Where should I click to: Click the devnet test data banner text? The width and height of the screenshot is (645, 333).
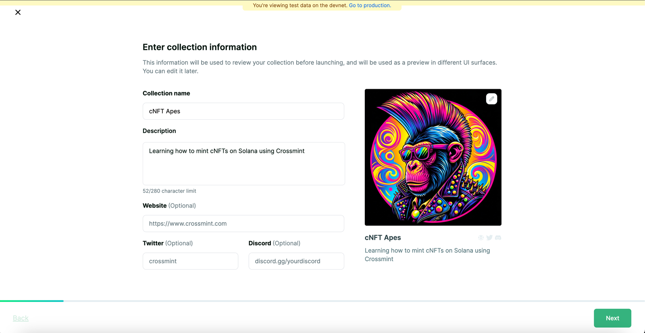coord(300,5)
